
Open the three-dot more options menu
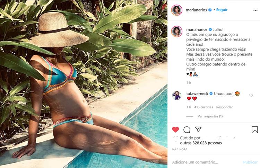(255, 10)
